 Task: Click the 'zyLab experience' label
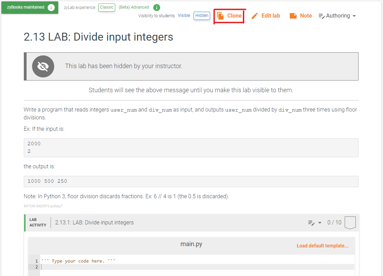click(80, 8)
